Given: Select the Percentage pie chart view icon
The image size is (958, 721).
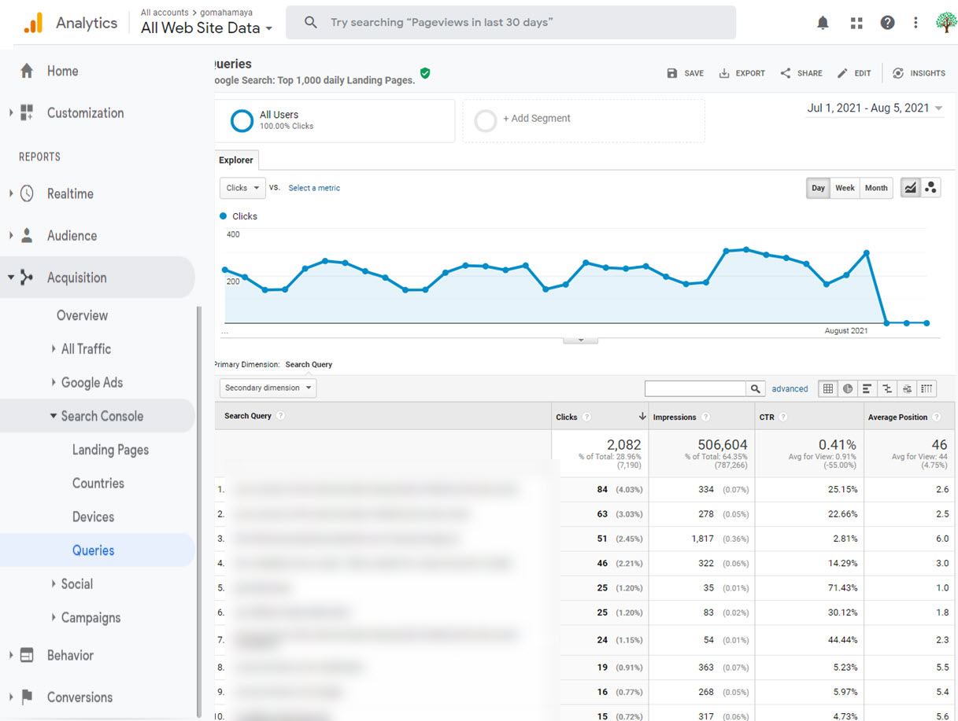Looking at the screenshot, I should (x=848, y=388).
